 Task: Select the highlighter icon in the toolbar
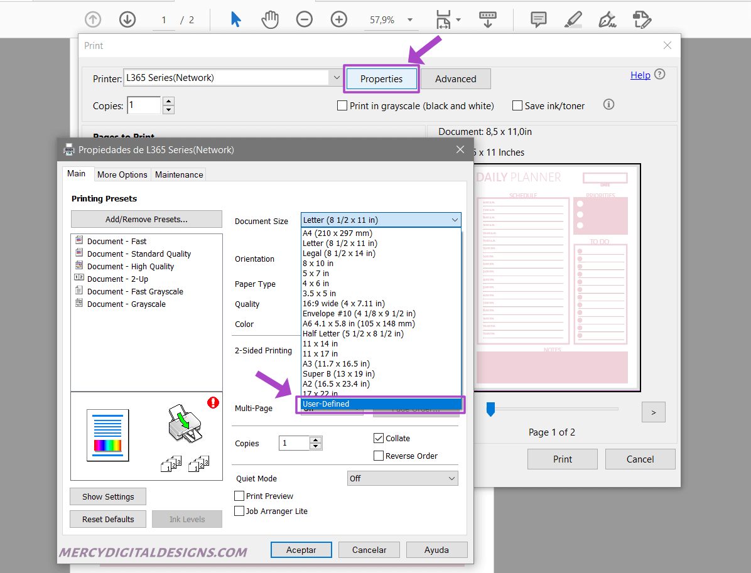coord(572,19)
